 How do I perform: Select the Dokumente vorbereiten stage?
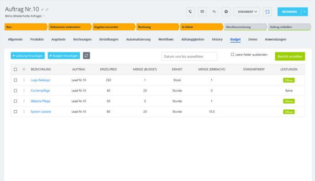[70, 27]
